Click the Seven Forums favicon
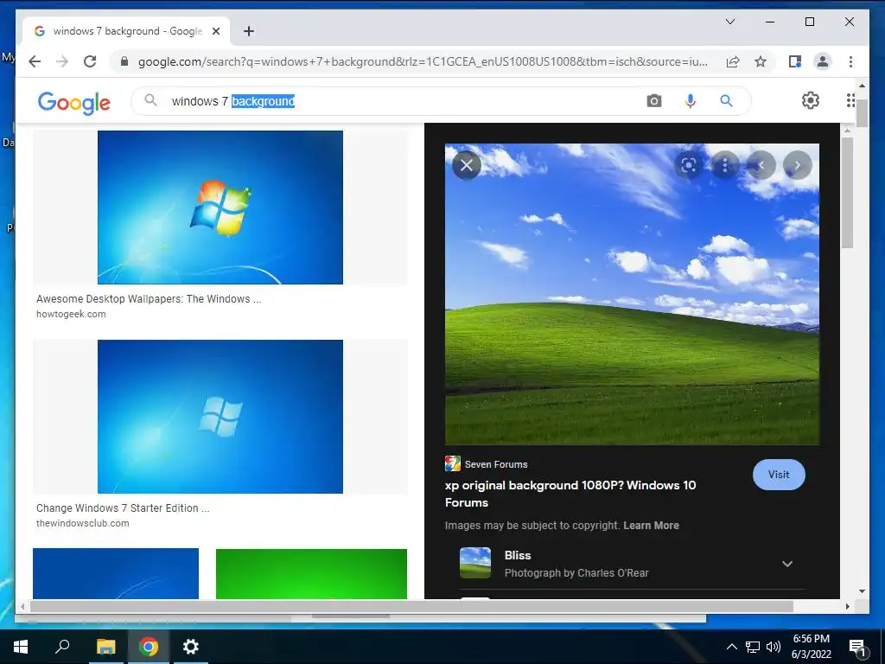Image resolution: width=885 pixels, height=664 pixels. [453, 463]
